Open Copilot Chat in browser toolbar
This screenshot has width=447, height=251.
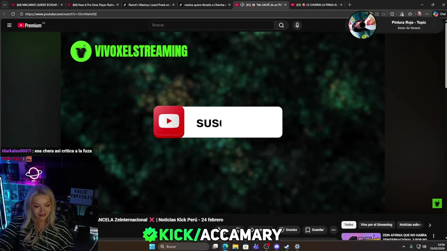click(x=439, y=14)
